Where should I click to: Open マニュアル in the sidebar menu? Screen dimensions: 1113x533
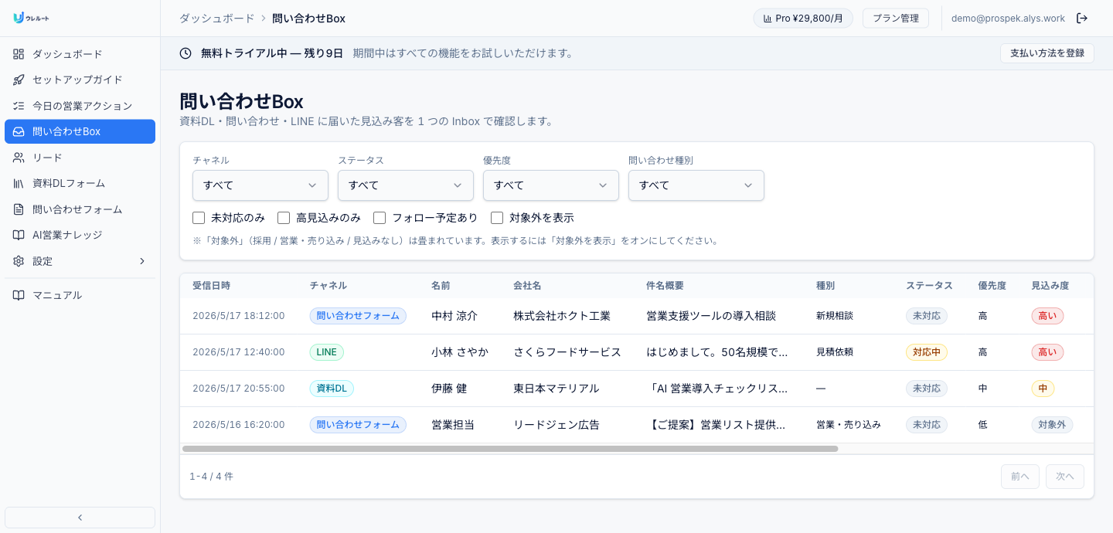(80, 295)
